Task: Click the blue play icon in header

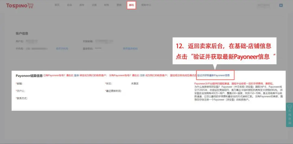Action: [281, 5]
